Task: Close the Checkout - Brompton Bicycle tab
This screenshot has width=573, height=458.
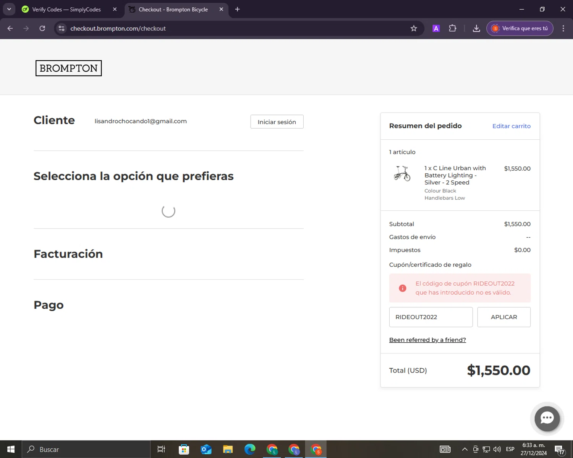Action: [221, 9]
